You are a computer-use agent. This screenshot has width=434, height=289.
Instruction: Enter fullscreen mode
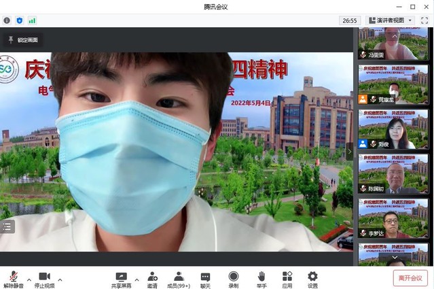(x=424, y=20)
